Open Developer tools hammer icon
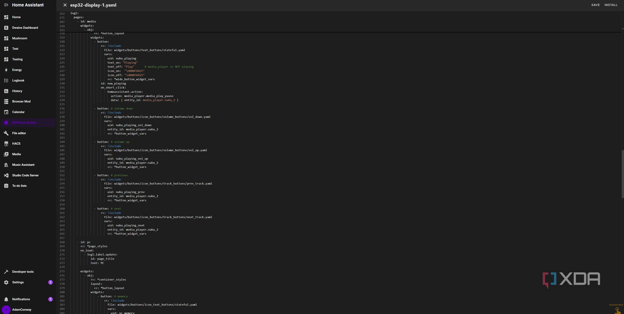Image resolution: width=624 pixels, height=314 pixels. [x=6, y=272]
